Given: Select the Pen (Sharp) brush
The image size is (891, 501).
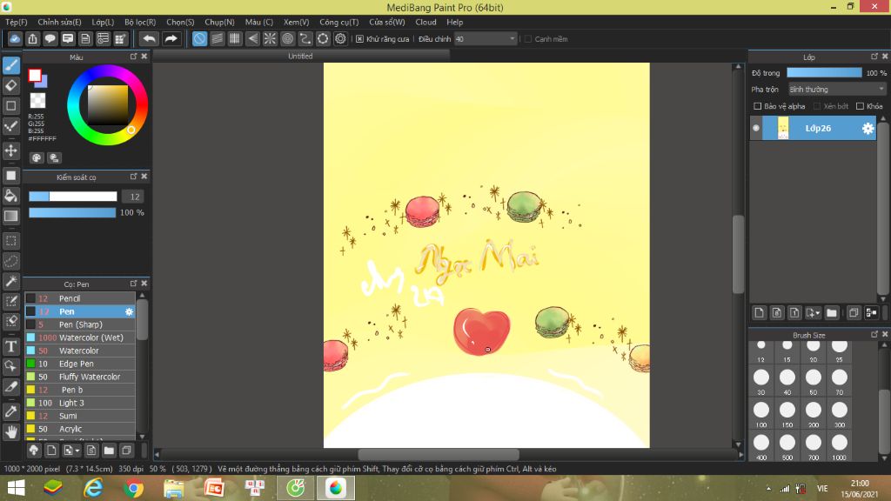Looking at the screenshot, I should pos(79,324).
